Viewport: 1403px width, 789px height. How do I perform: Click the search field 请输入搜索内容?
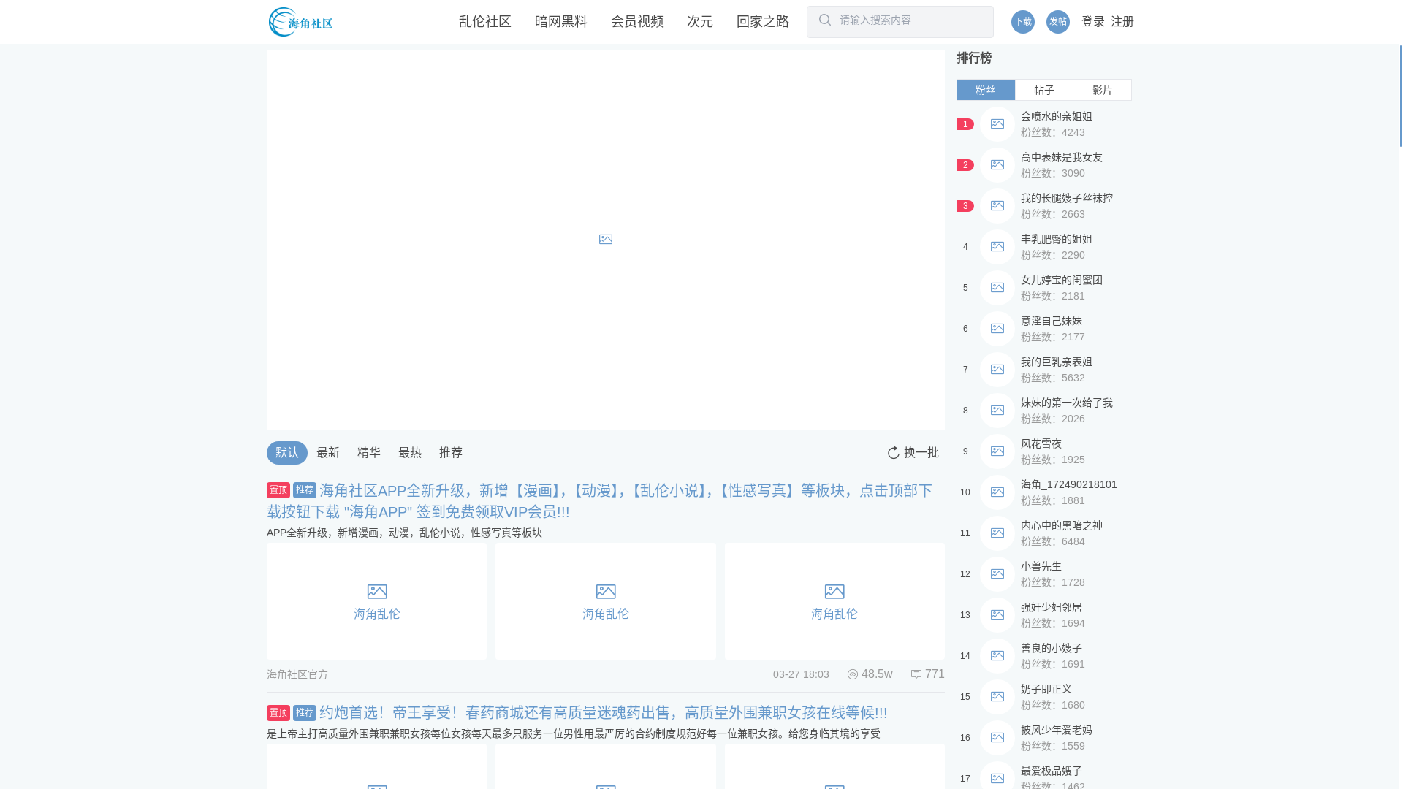click(900, 22)
